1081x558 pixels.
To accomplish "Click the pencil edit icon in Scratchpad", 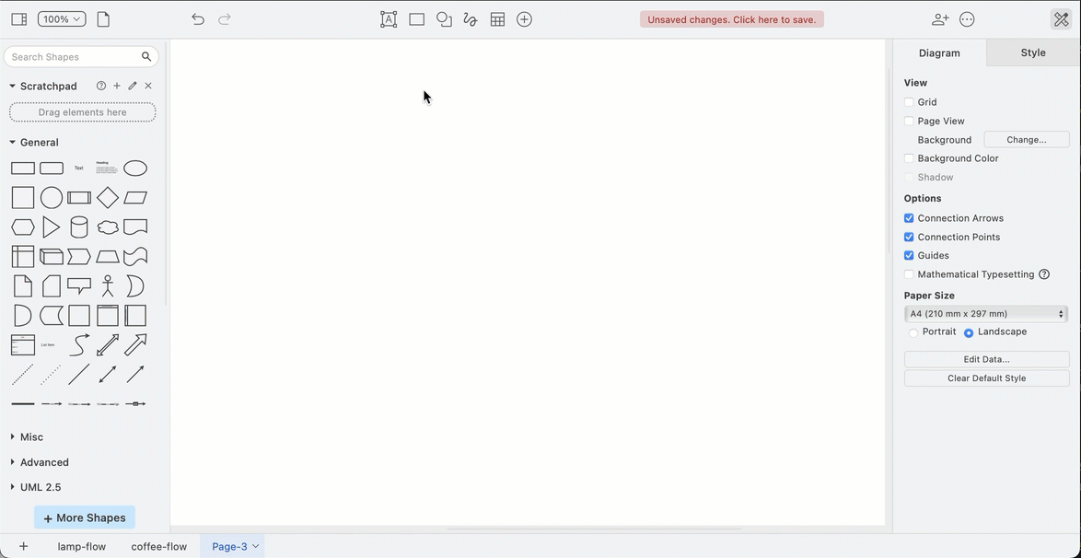I will click(132, 85).
